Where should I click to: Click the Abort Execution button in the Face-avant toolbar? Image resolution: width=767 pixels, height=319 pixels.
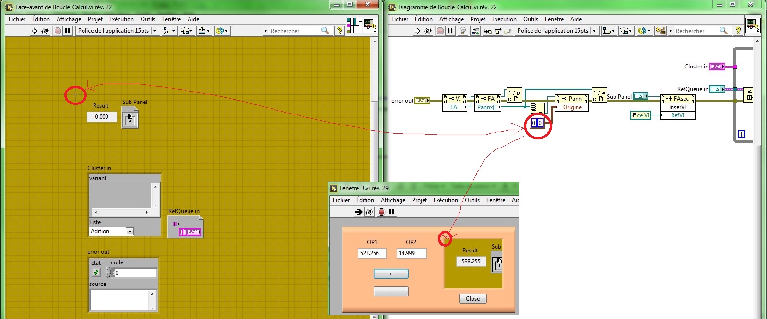pos(57,31)
